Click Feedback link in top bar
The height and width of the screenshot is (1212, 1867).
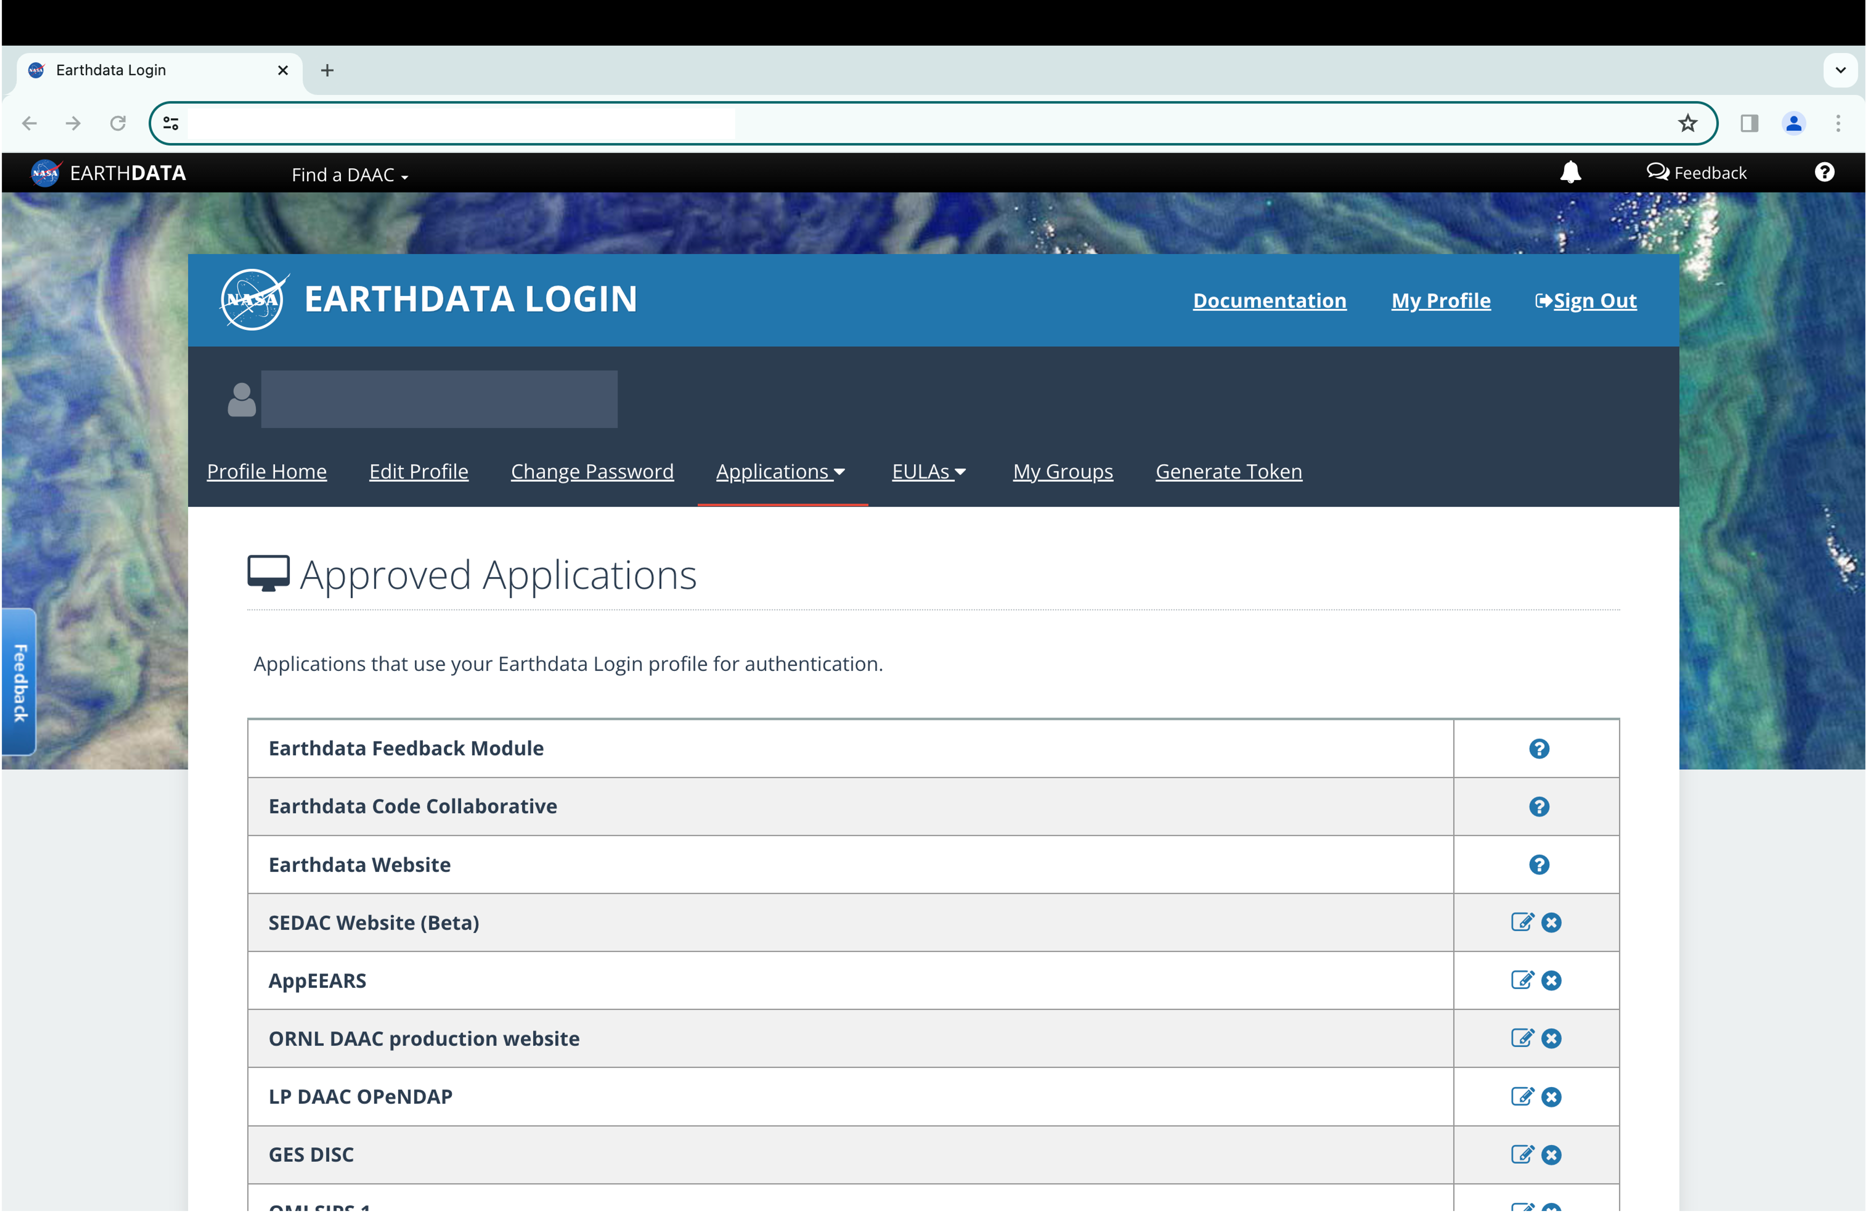(1696, 172)
